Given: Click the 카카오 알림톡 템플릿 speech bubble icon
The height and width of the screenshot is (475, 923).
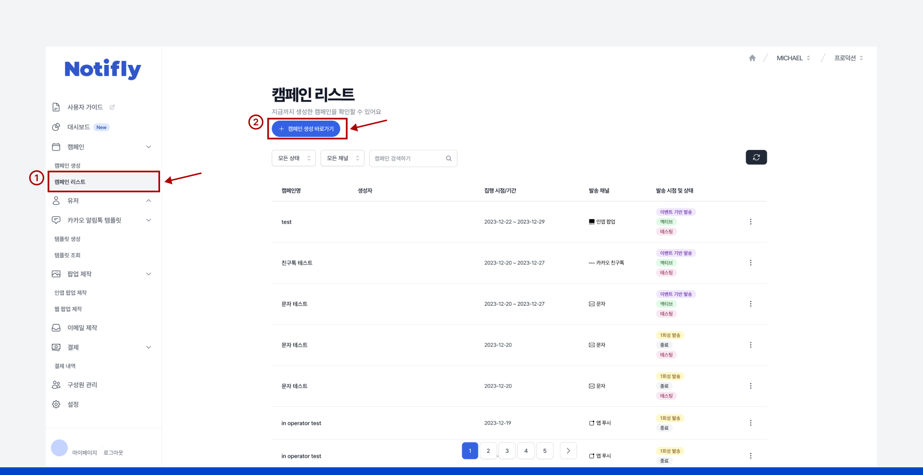Looking at the screenshot, I should coord(56,220).
